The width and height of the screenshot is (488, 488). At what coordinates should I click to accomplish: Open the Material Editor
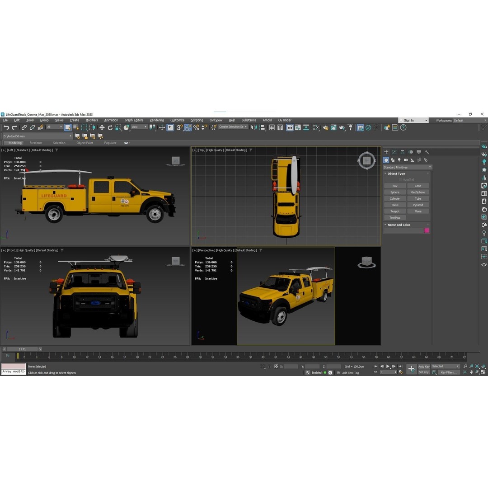pos(316,127)
